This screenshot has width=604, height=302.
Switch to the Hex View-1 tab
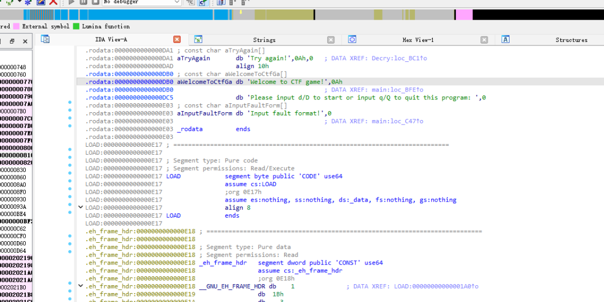(418, 40)
